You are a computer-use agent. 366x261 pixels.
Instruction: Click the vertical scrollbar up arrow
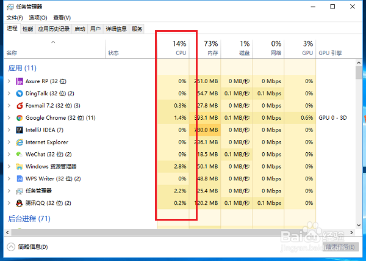359,63
